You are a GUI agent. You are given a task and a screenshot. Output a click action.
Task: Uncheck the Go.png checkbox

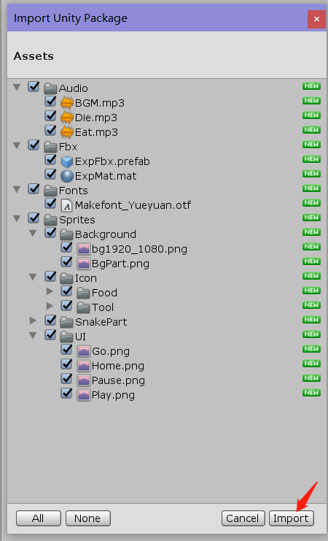(66, 349)
